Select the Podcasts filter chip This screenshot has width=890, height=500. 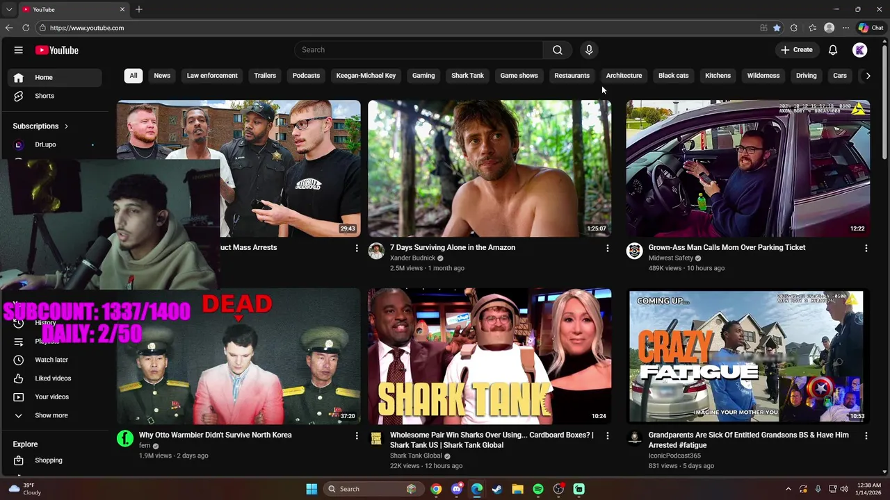[x=306, y=76]
